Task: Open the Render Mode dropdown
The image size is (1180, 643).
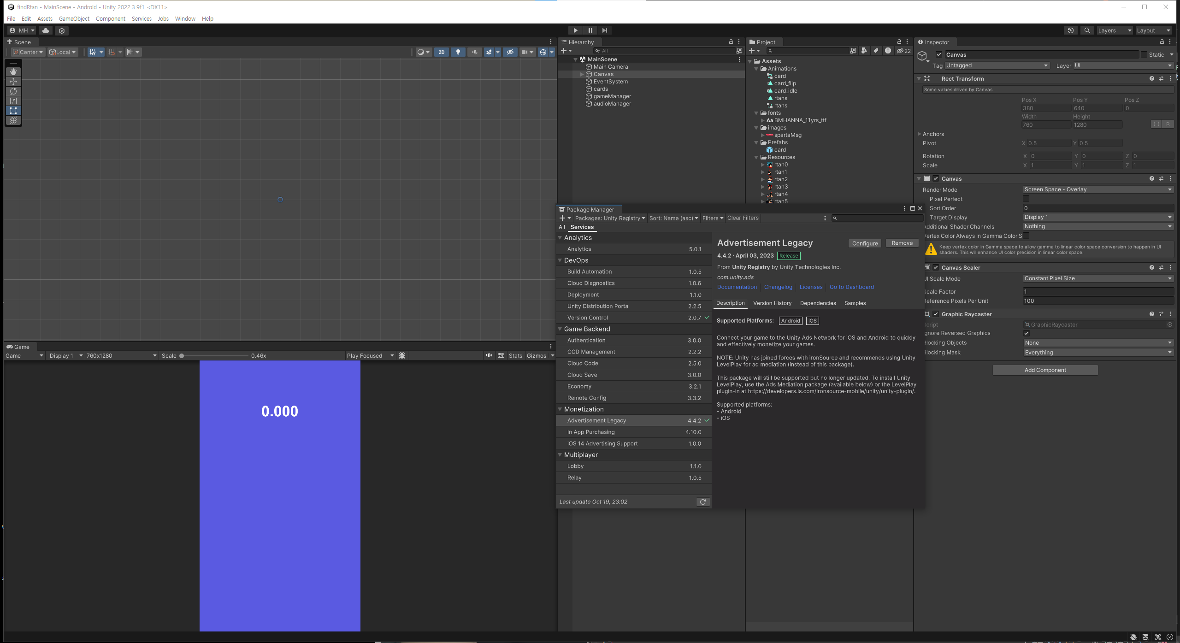Action: 1098,189
